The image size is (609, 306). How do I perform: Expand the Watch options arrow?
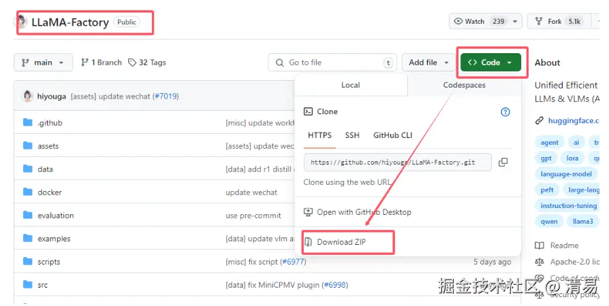click(515, 21)
